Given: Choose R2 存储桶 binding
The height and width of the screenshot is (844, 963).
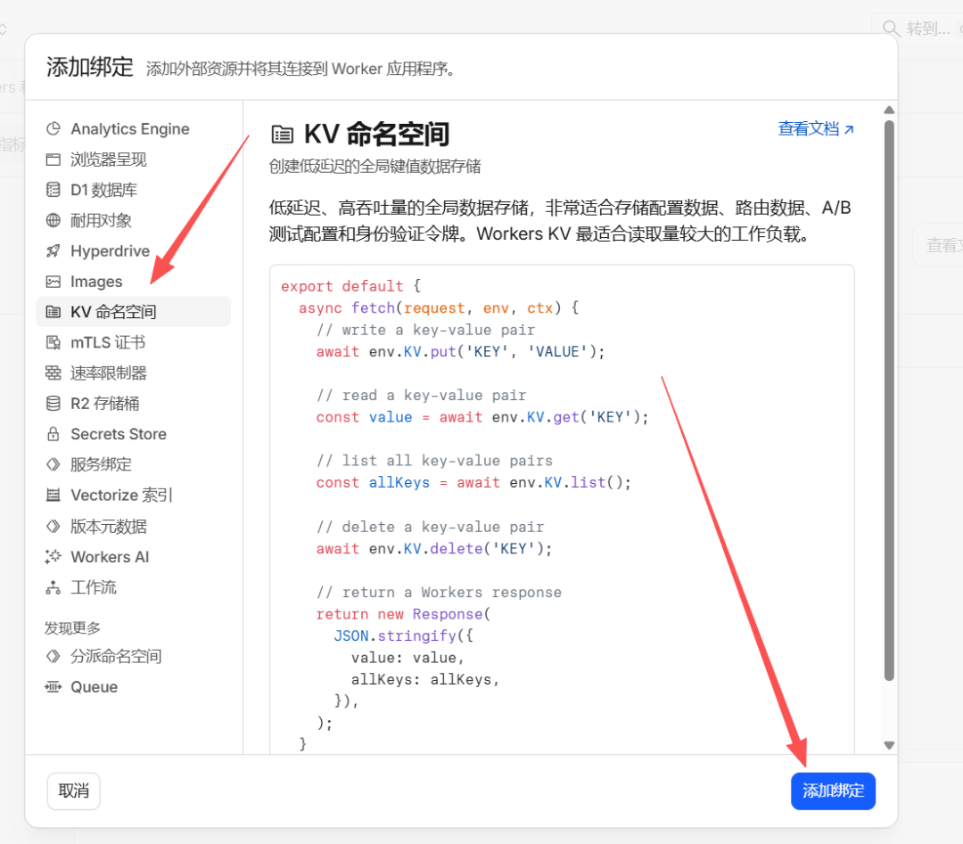Looking at the screenshot, I should pos(133,403).
